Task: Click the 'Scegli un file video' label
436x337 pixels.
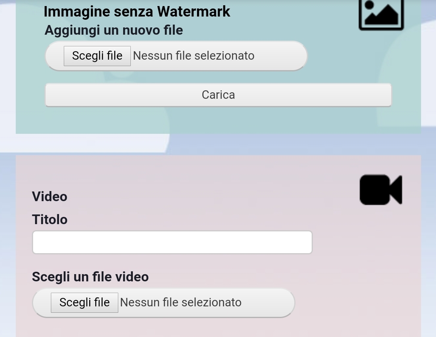Action: pyautogui.click(x=90, y=277)
